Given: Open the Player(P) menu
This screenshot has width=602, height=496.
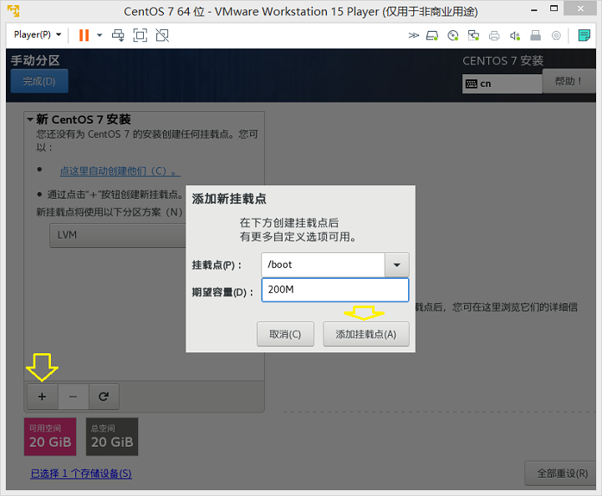Looking at the screenshot, I should 38,35.
